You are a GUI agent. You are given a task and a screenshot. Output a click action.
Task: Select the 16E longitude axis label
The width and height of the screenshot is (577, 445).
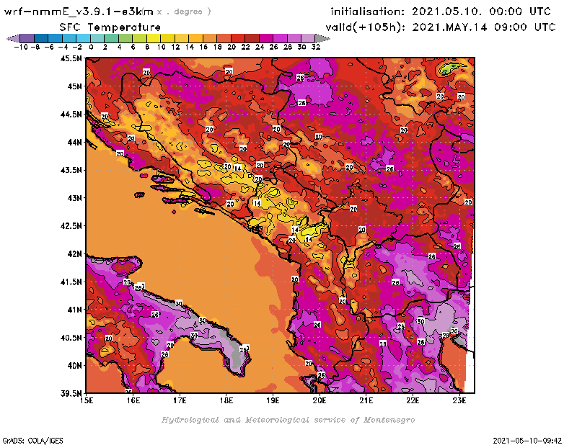click(133, 400)
